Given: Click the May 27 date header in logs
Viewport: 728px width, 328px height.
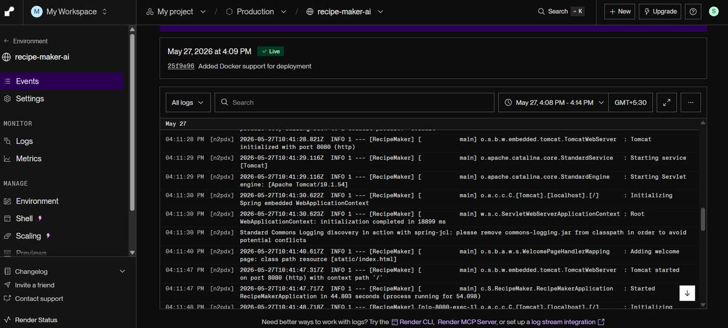Looking at the screenshot, I should point(176,123).
